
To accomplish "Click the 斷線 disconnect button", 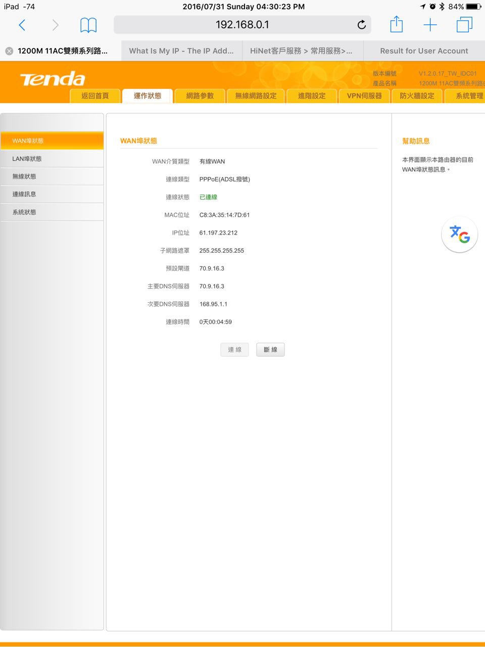I will (x=270, y=350).
